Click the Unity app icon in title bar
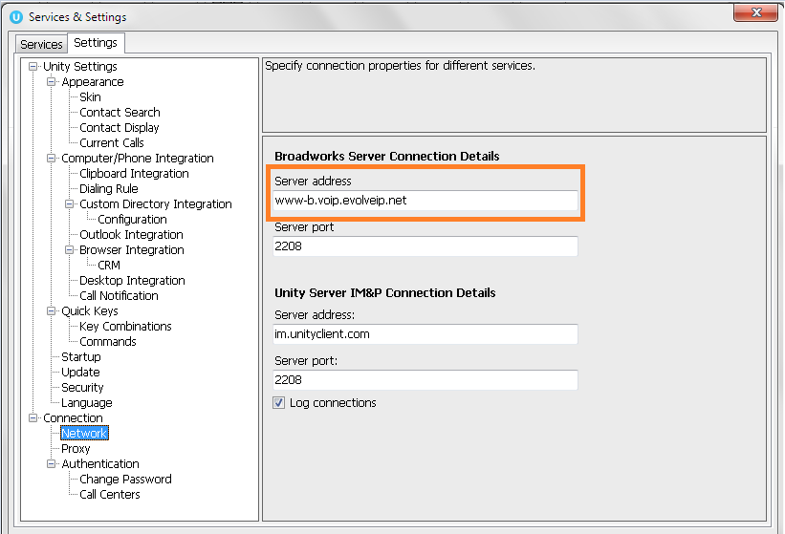Viewport: 785px width, 534px height. pyautogui.click(x=15, y=16)
